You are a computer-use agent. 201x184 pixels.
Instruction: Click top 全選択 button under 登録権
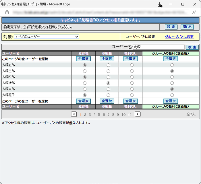click(84, 59)
